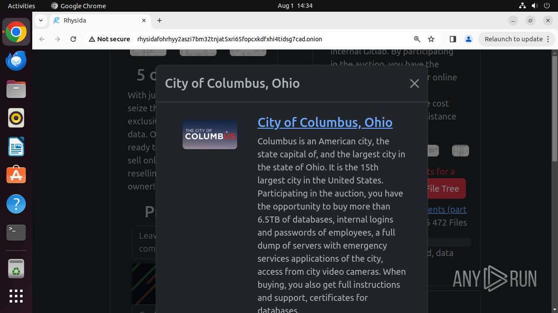Image resolution: width=558 pixels, height=313 pixels.
Task: Open Rhythmbox music player in the dock
Action: [16, 118]
